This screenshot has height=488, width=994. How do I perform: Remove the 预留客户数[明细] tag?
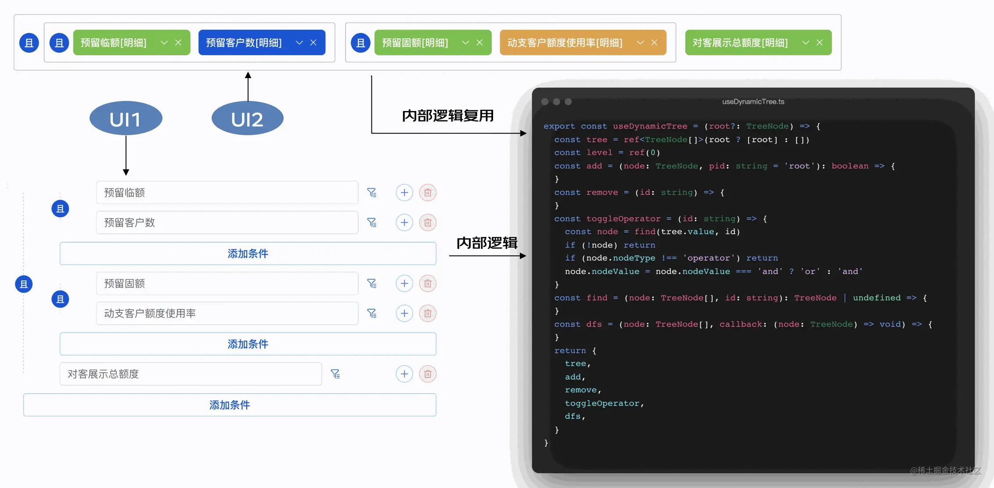point(313,43)
